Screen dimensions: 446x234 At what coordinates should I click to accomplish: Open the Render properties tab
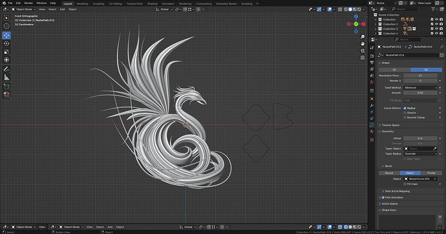(x=372, y=56)
